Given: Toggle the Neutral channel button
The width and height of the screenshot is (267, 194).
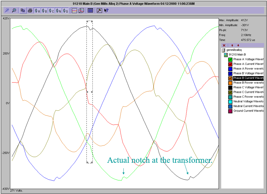Looking at the screenshot, I should coord(59,10).
